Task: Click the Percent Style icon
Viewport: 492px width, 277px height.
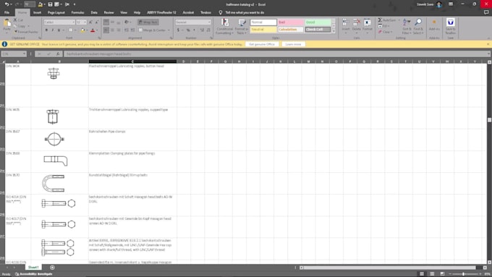Action: click(188, 30)
